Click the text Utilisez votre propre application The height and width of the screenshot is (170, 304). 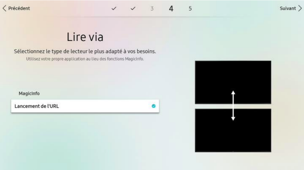pos(56,59)
